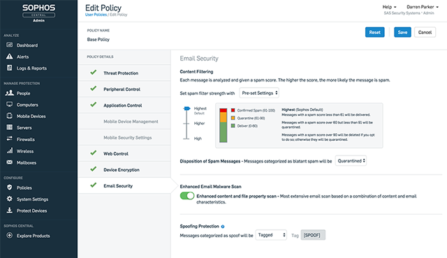Open Logs & Reports document icon
The height and width of the screenshot is (258, 447).
pos(9,68)
